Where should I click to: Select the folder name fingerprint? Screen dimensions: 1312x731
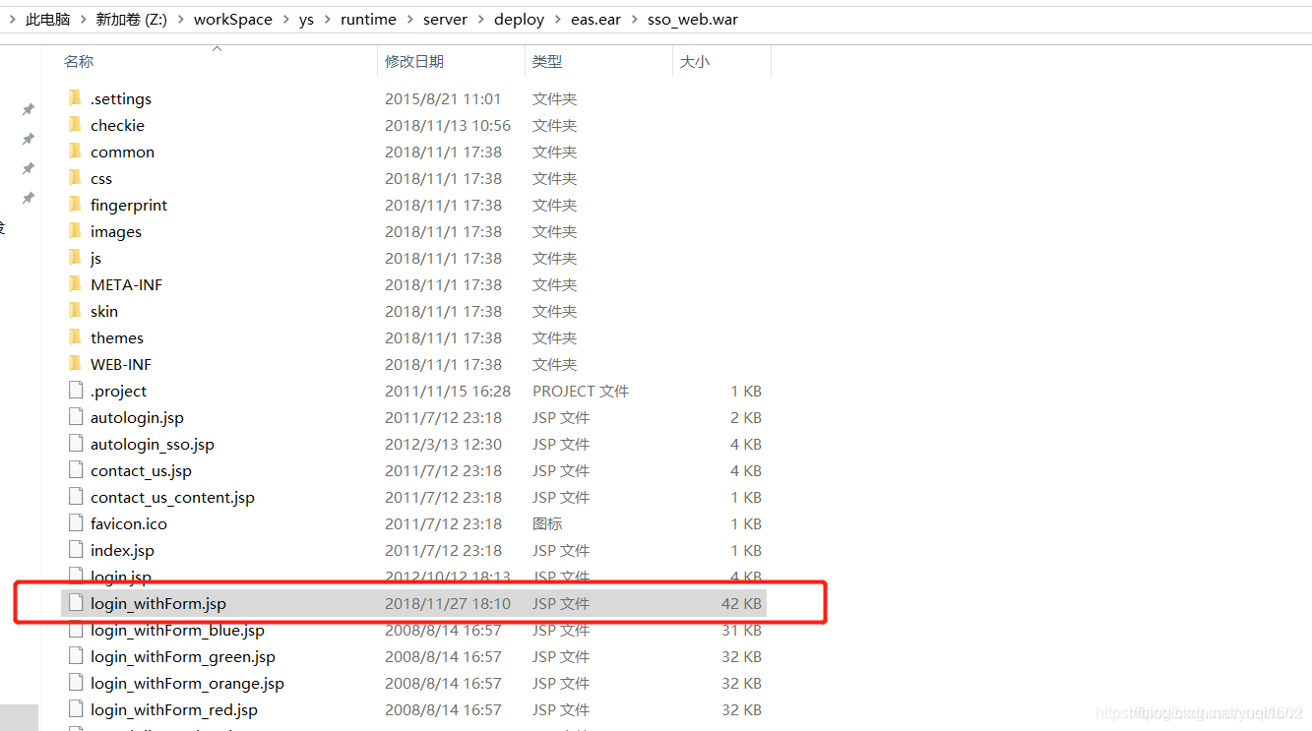(129, 205)
